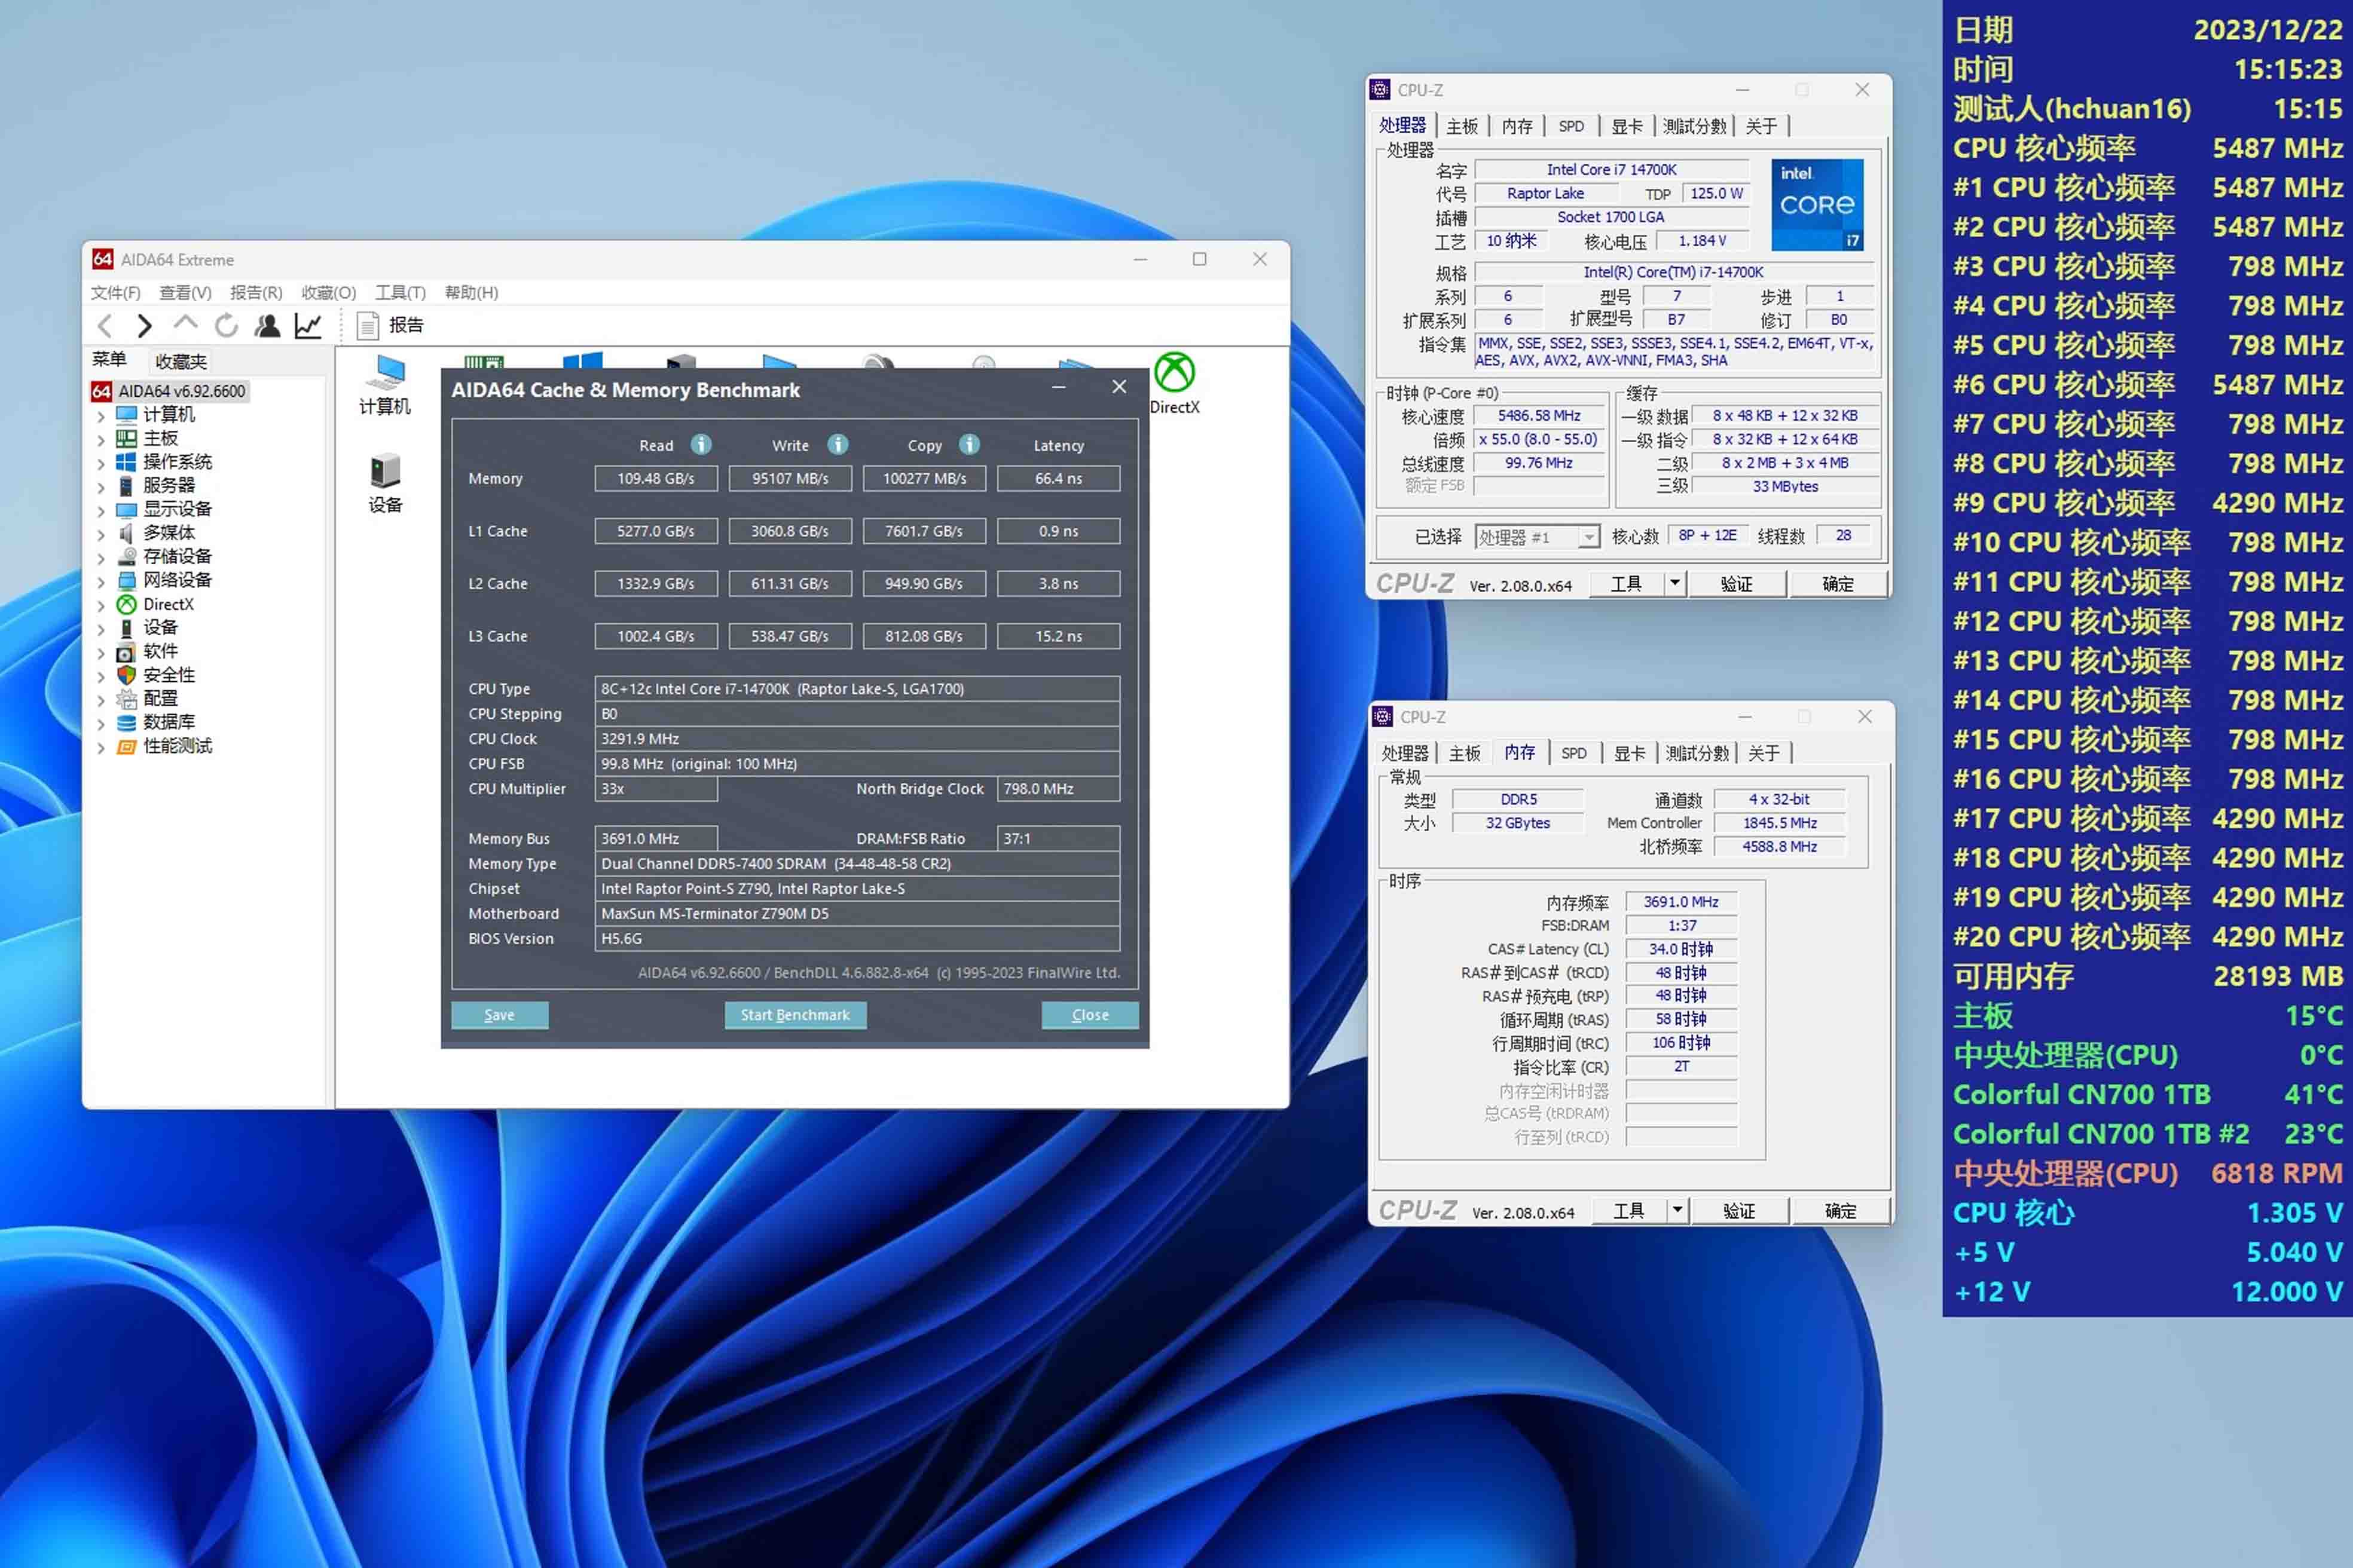The height and width of the screenshot is (1568, 2353).
Task: Click the CPU-Z title icon in upper window
Action: (x=1380, y=90)
